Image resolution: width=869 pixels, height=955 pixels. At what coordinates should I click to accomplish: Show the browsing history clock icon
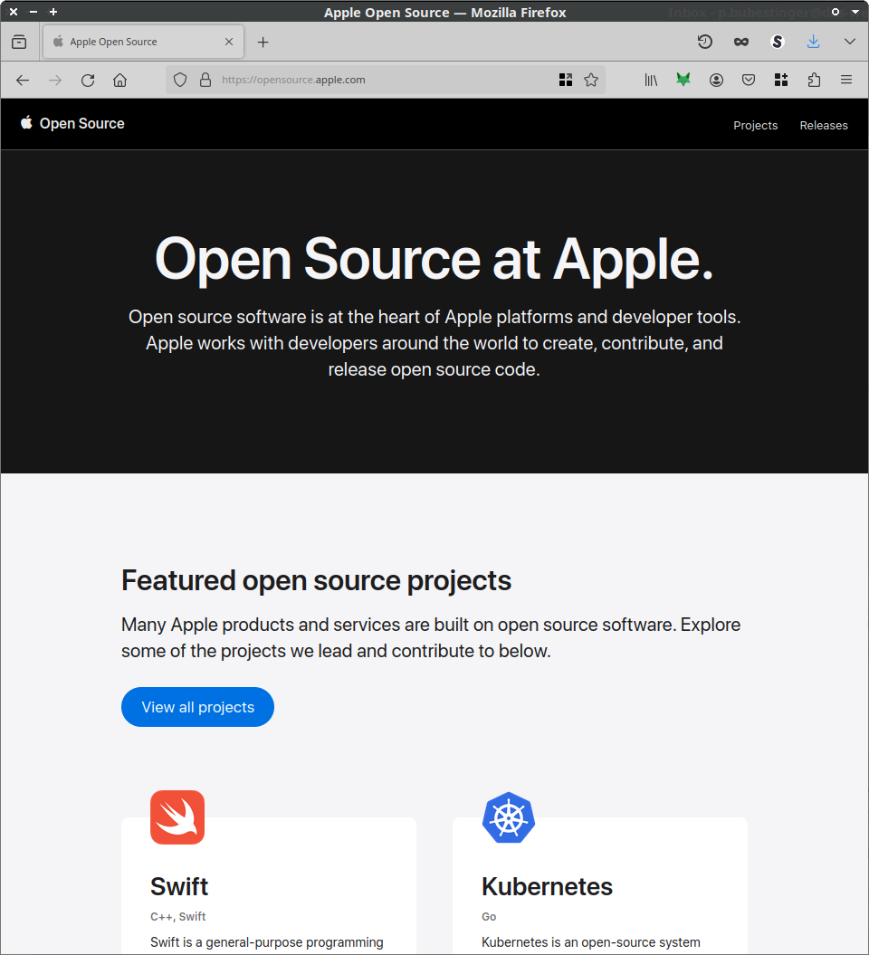704,42
